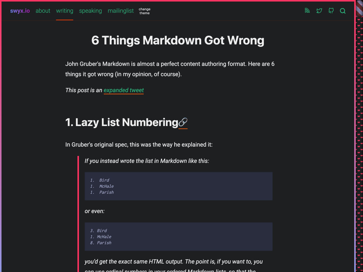Image resolution: width=363 pixels, height=272 pixels.
Task: Go to swyx.io home logo
Action: 20,11
